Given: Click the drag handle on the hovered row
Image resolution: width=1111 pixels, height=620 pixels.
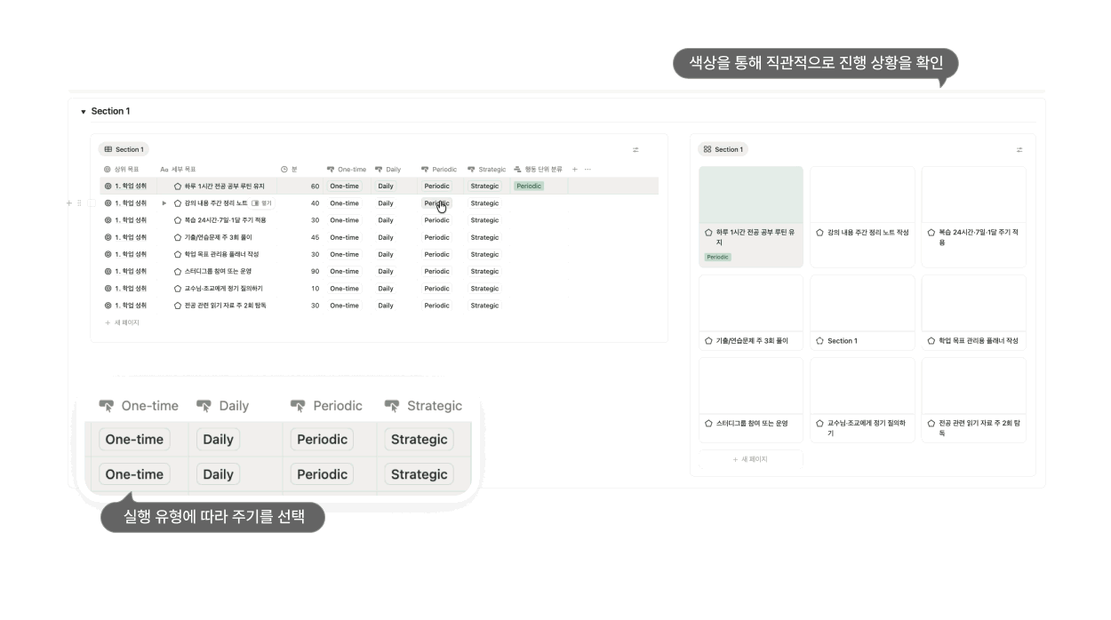Looking at the screenshot, I should (79, 203).
